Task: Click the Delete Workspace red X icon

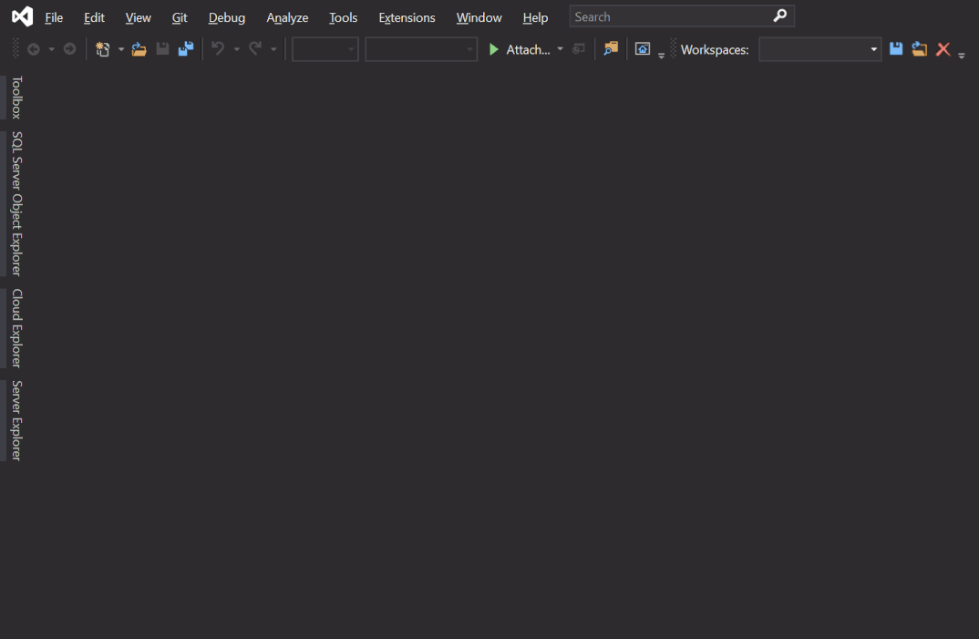Action: point(943,49)
